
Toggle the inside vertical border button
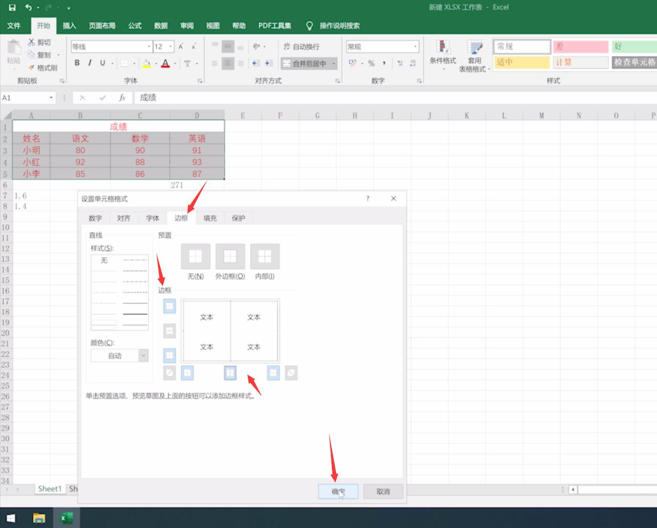pyautogui.click(x=230, y=374)
